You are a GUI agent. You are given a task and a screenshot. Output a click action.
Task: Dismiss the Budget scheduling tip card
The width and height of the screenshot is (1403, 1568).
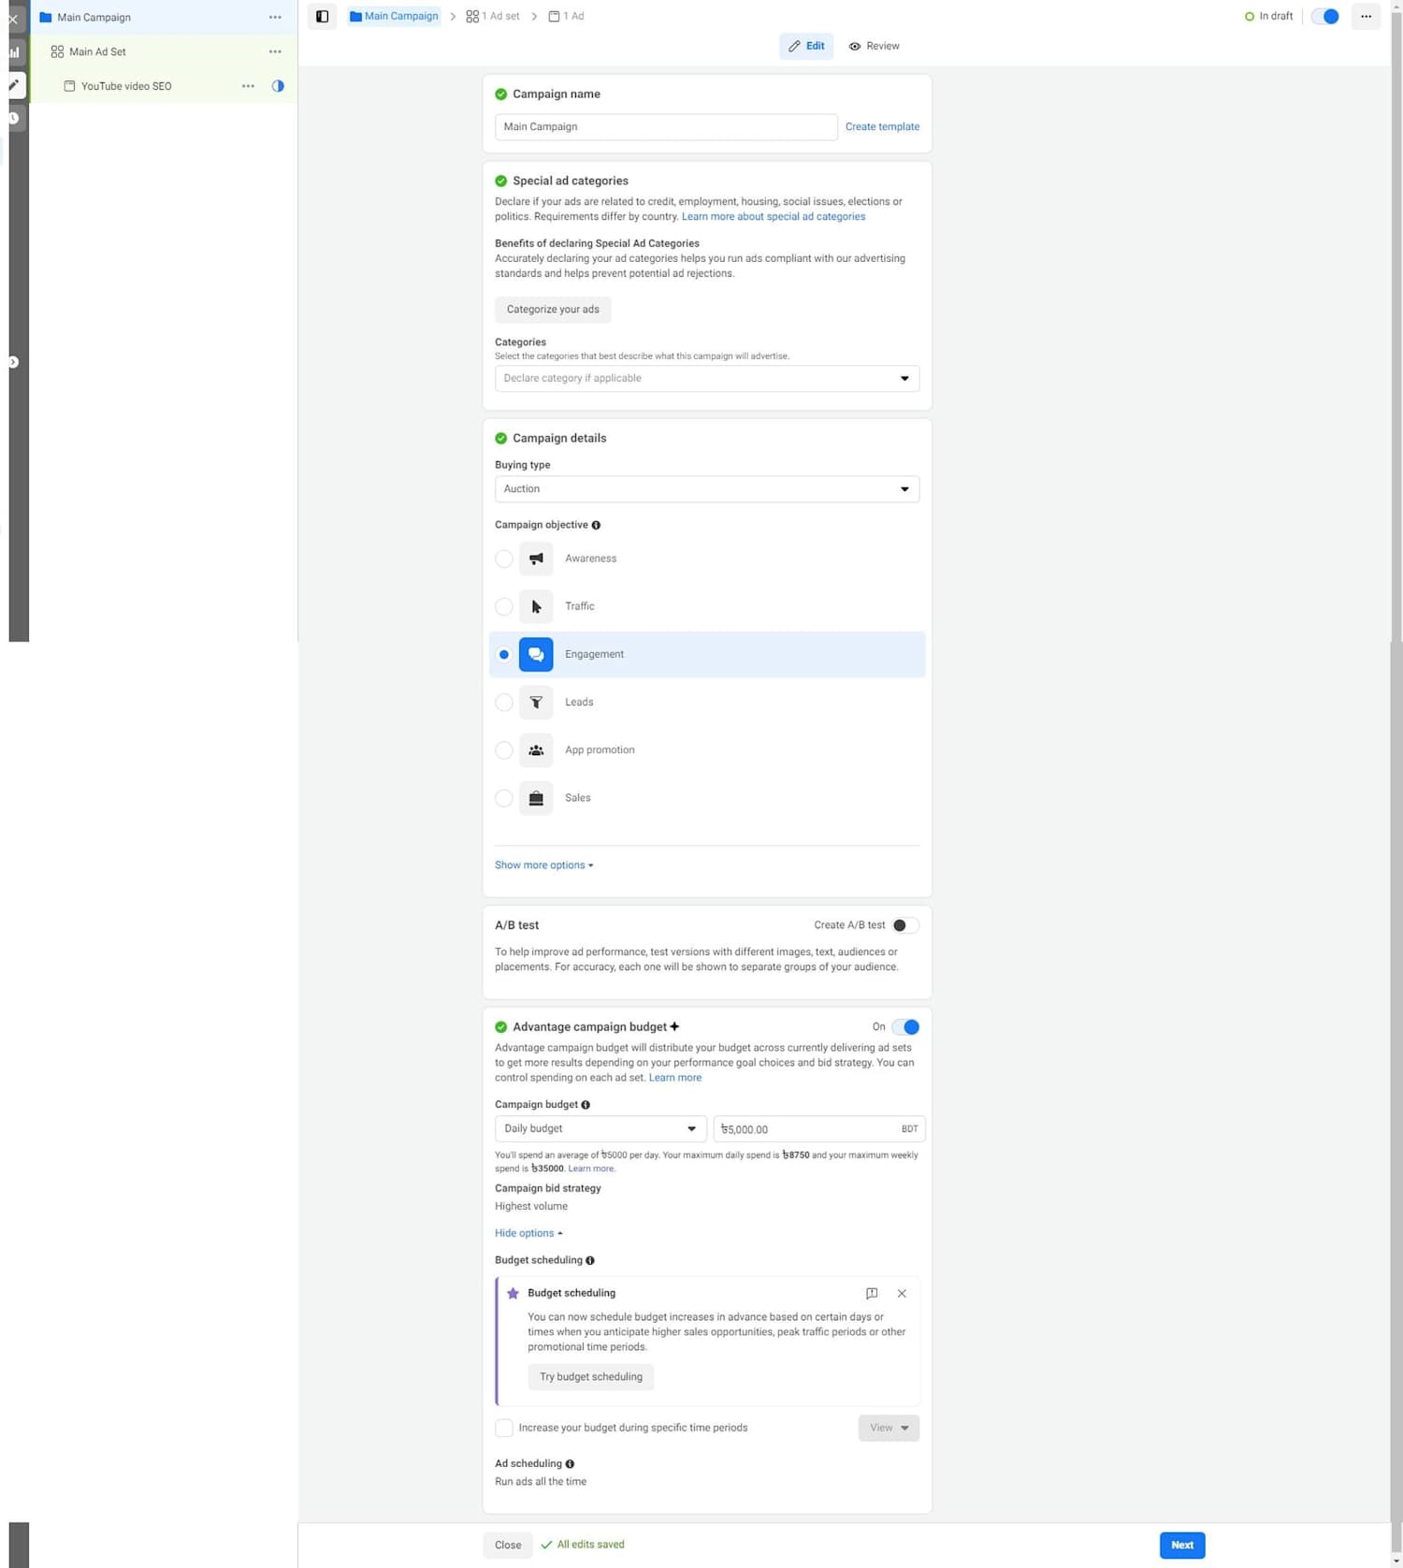[x=902, y=1293]
